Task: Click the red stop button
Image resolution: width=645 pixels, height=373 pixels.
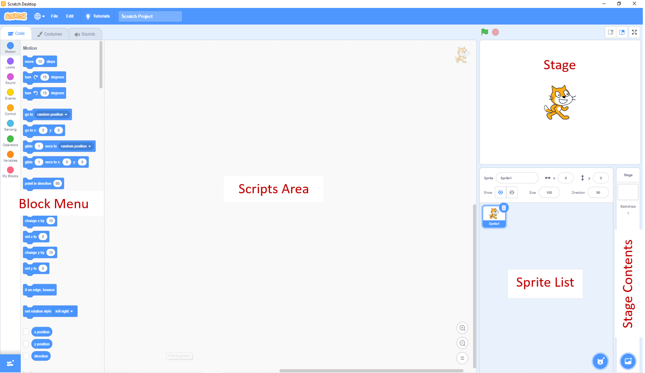Action: click(495, 32)
